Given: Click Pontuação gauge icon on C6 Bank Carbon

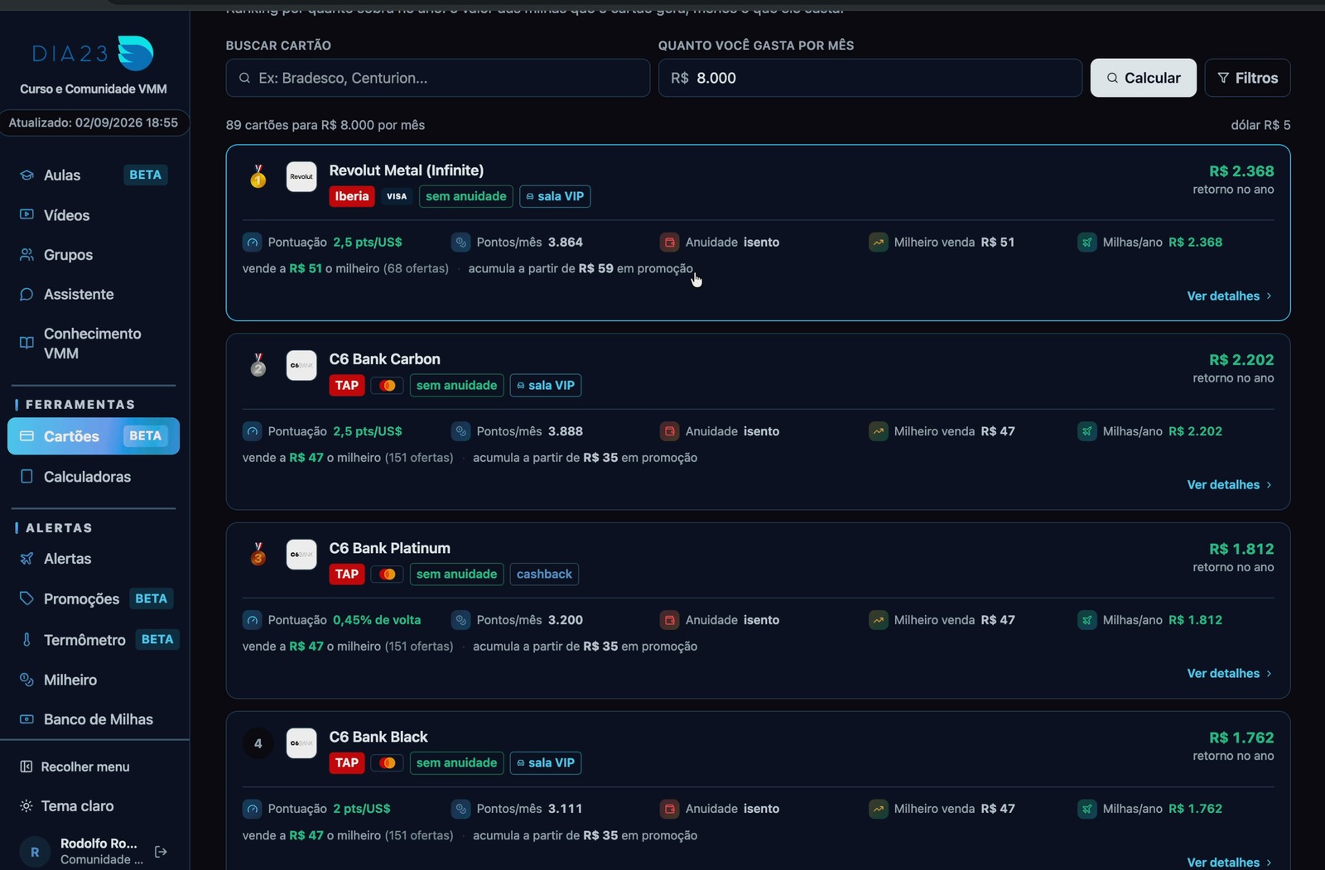Looking at the screenshot, I should [x=252, y=431].
